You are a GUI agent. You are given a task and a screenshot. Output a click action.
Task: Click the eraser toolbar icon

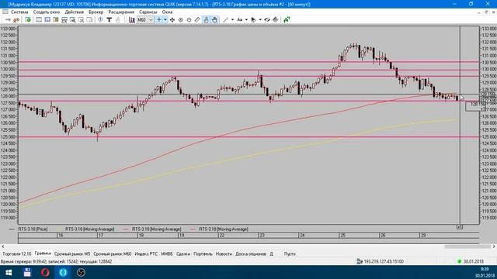[275, 20]
